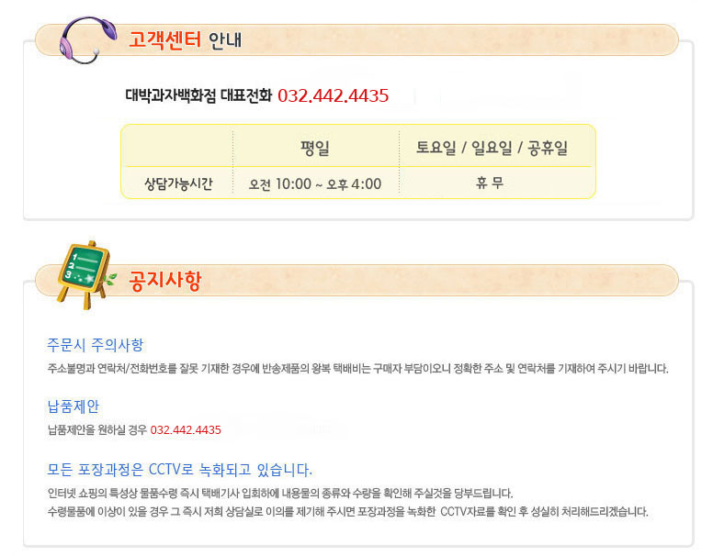The height and width of the screenshot is (556, 713).
Task: Click the 공지사항 heading
Action: coord(164,280)
